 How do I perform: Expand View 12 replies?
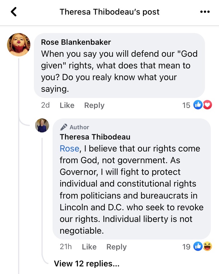click(86, 264)
